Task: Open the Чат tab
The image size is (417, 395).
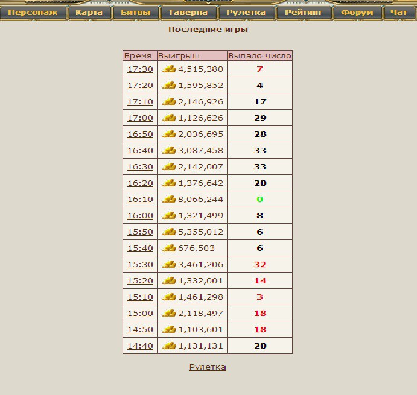Action: (399, 13)
